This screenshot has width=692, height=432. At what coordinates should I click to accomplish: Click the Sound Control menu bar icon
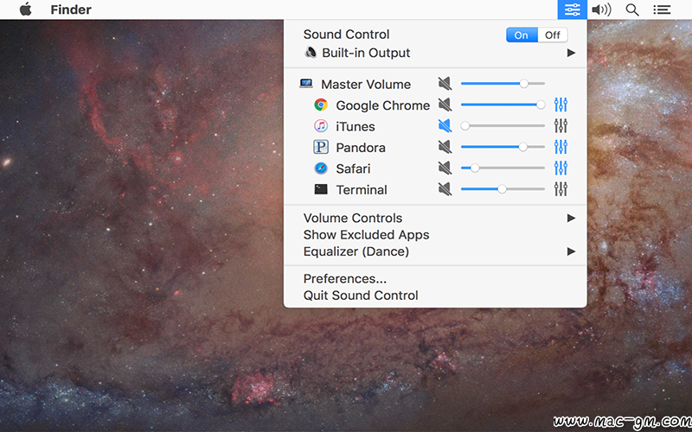point(573,10)
